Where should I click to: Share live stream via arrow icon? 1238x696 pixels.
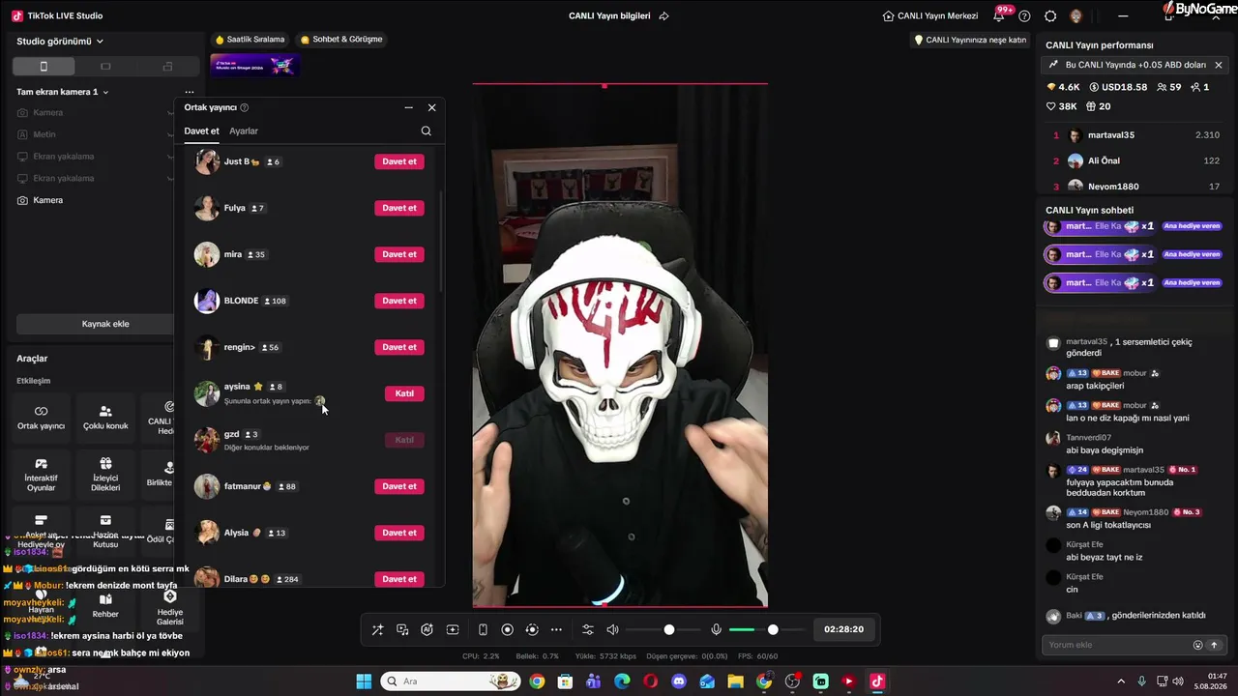pyautogui.click(x=663, y=15)
